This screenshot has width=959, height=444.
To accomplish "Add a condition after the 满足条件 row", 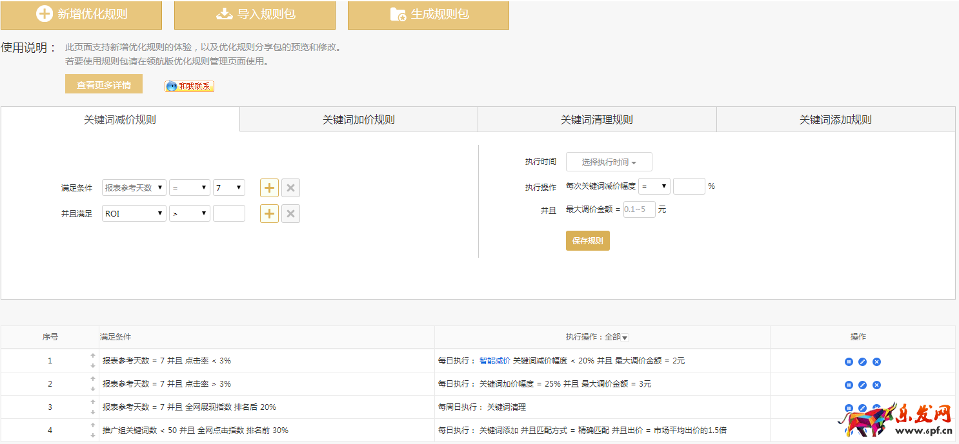I will click(x=269, y=188).
